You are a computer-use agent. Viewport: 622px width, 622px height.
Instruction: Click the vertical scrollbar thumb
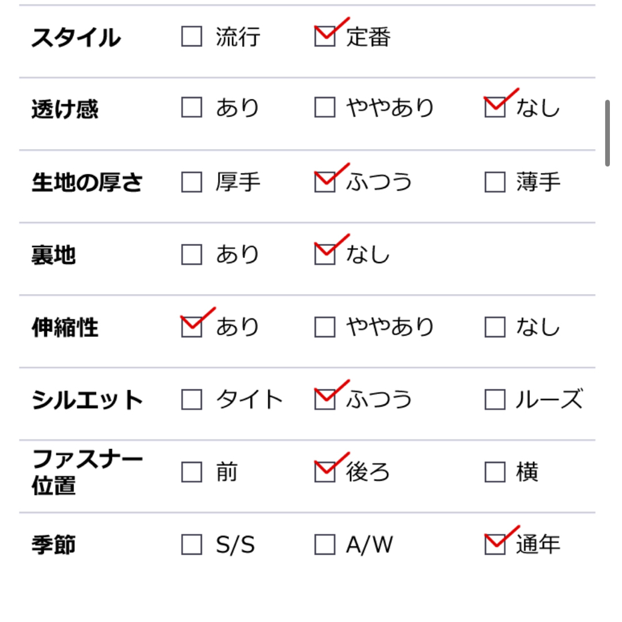click(x=608, y=133)
